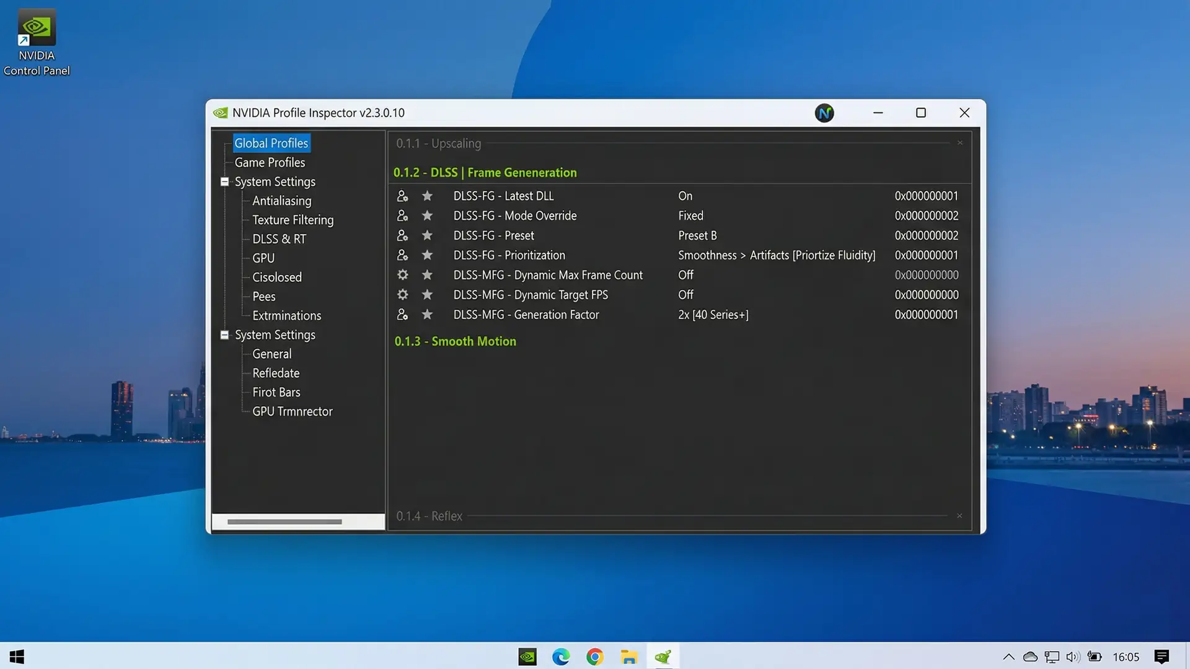The height and width of the screenshot is (669, 1190).
Task: Open Texture Filtering settings category
Action: 293,220
